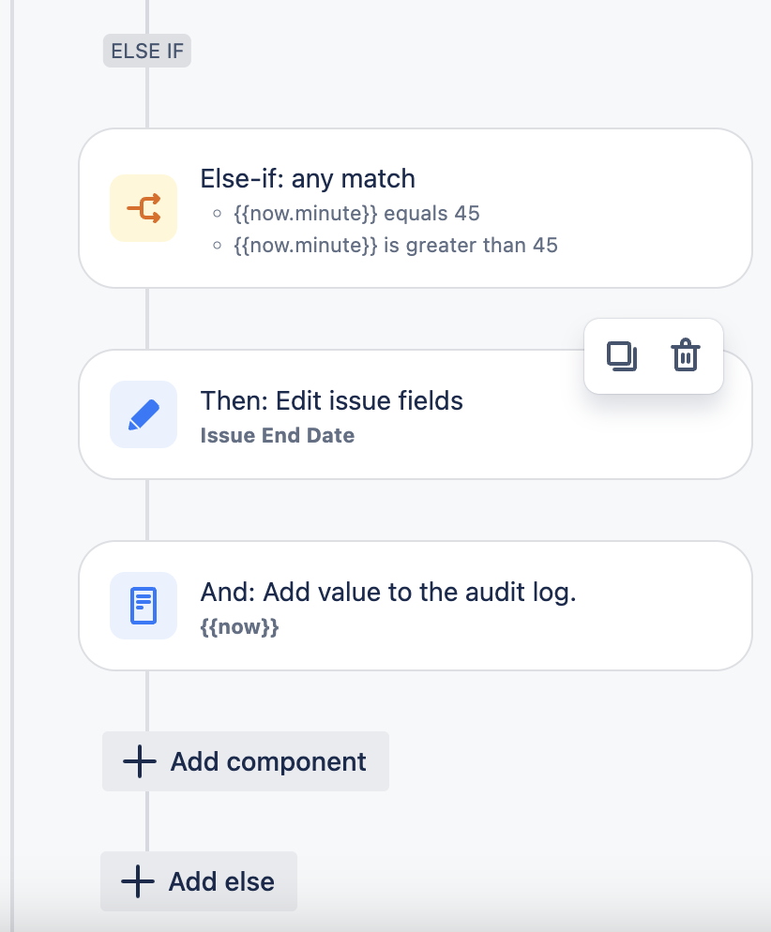The height and width of the screenshot is (932, 771).
Task: Click the bullet beside the greater than condition
Action: coord(215,245)
